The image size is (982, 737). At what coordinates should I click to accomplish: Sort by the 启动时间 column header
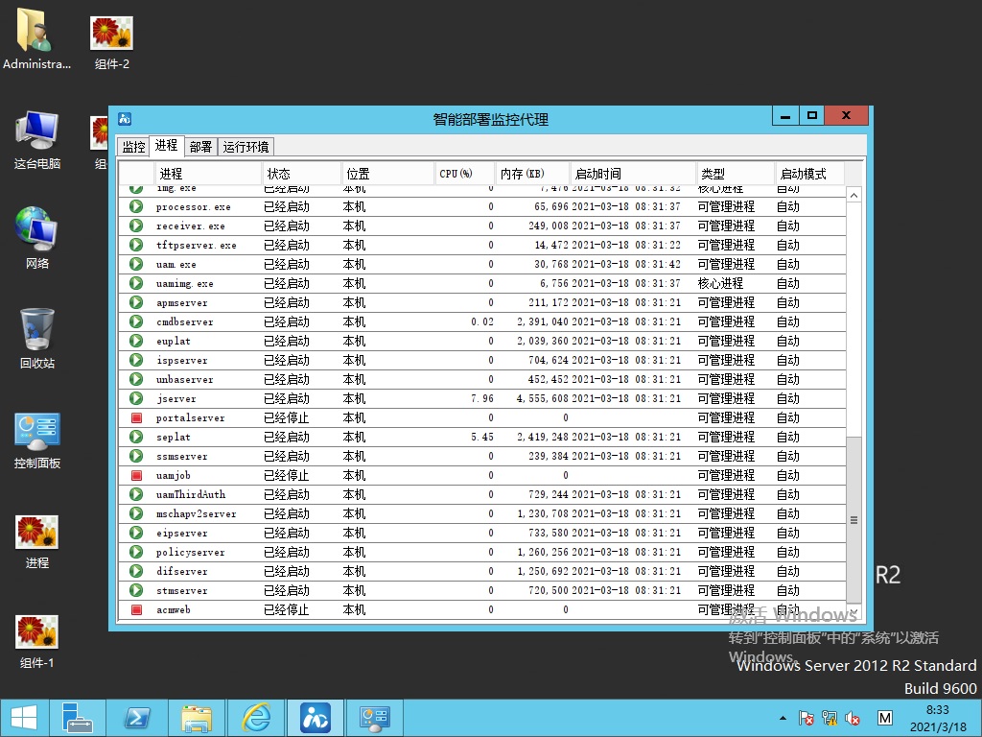tap(633, 174)
